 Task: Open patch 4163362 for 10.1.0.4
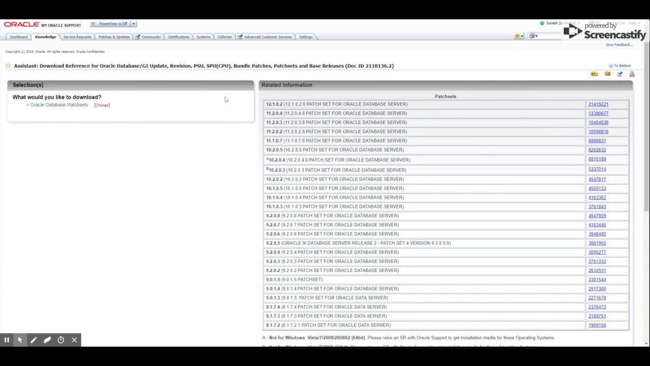point(597,198)
